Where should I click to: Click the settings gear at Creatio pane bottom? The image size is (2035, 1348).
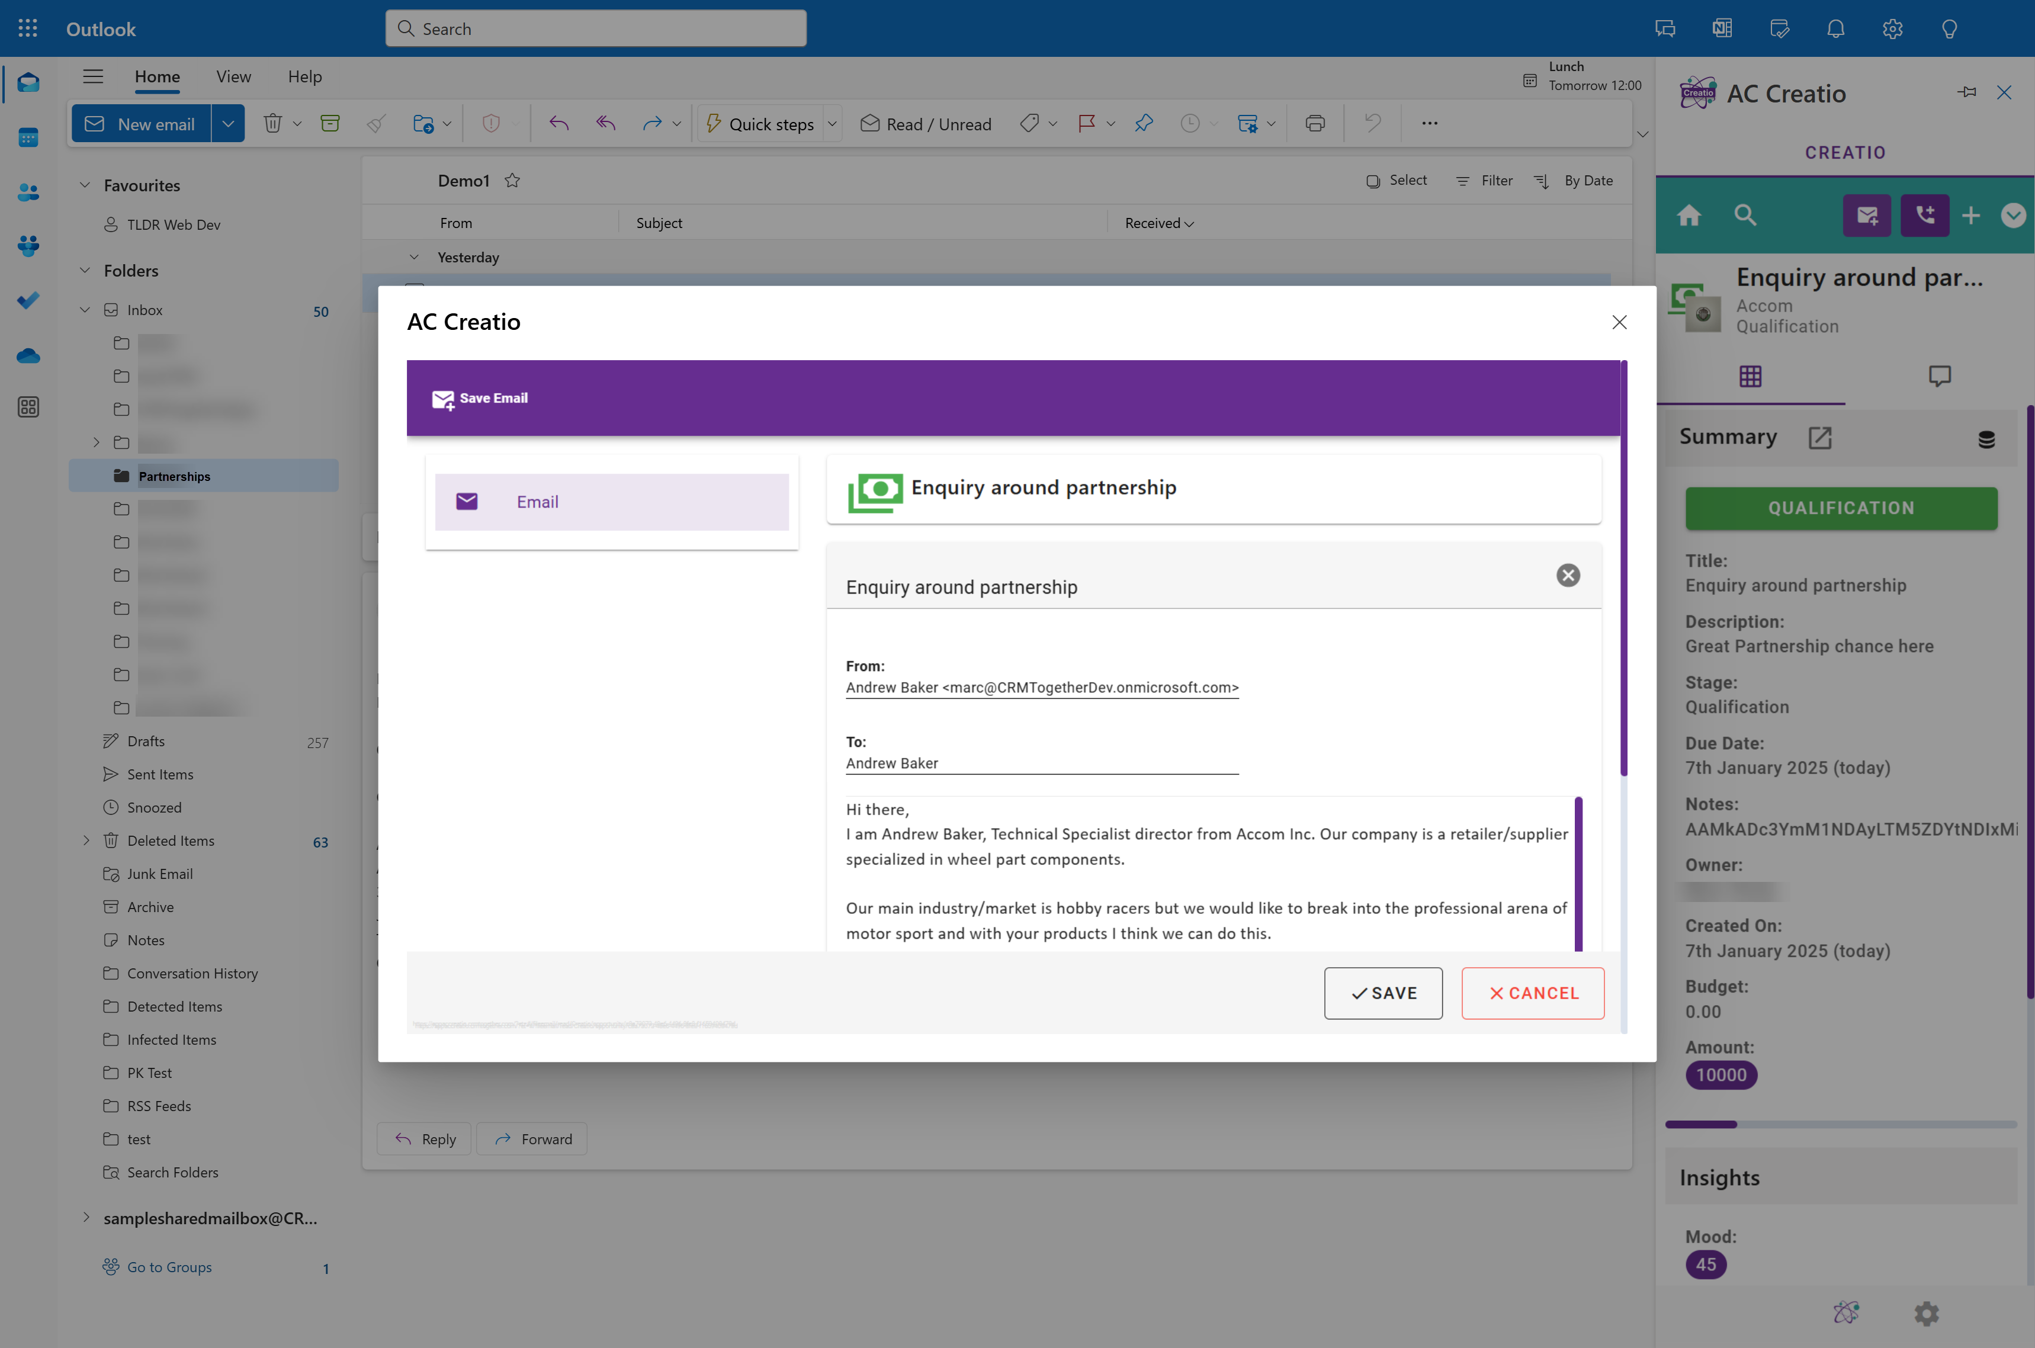click(x=1927, y=1312)
